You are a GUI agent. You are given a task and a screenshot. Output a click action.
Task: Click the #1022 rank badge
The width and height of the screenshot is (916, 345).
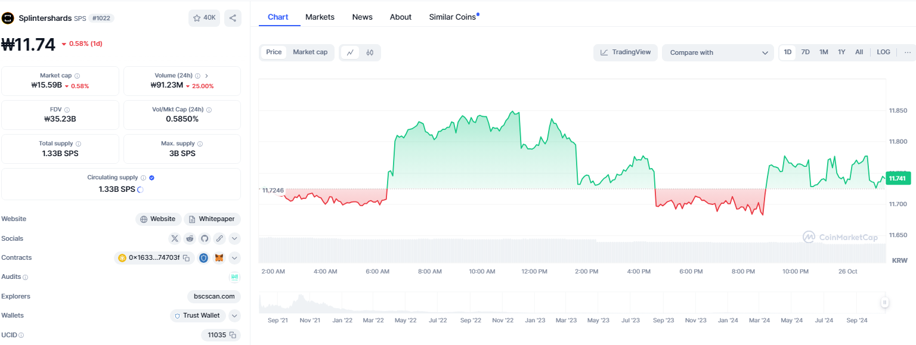point(101,18)
